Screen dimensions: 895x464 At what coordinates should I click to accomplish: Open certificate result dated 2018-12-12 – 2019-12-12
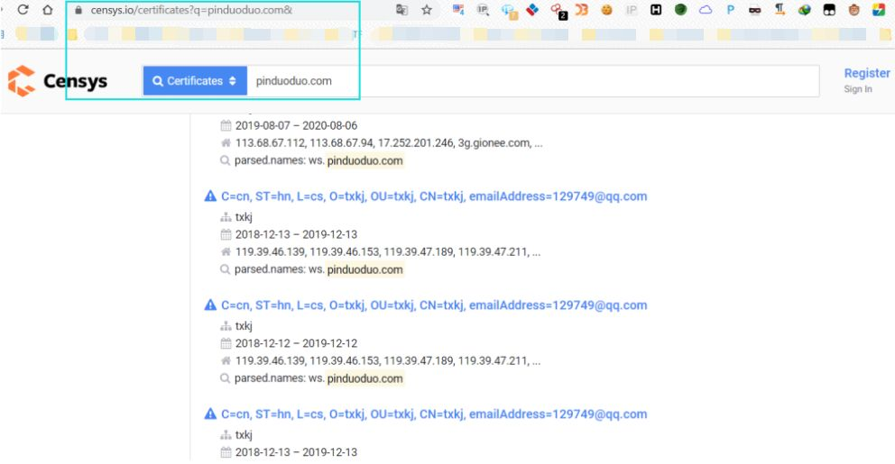(x=434, y=305)
